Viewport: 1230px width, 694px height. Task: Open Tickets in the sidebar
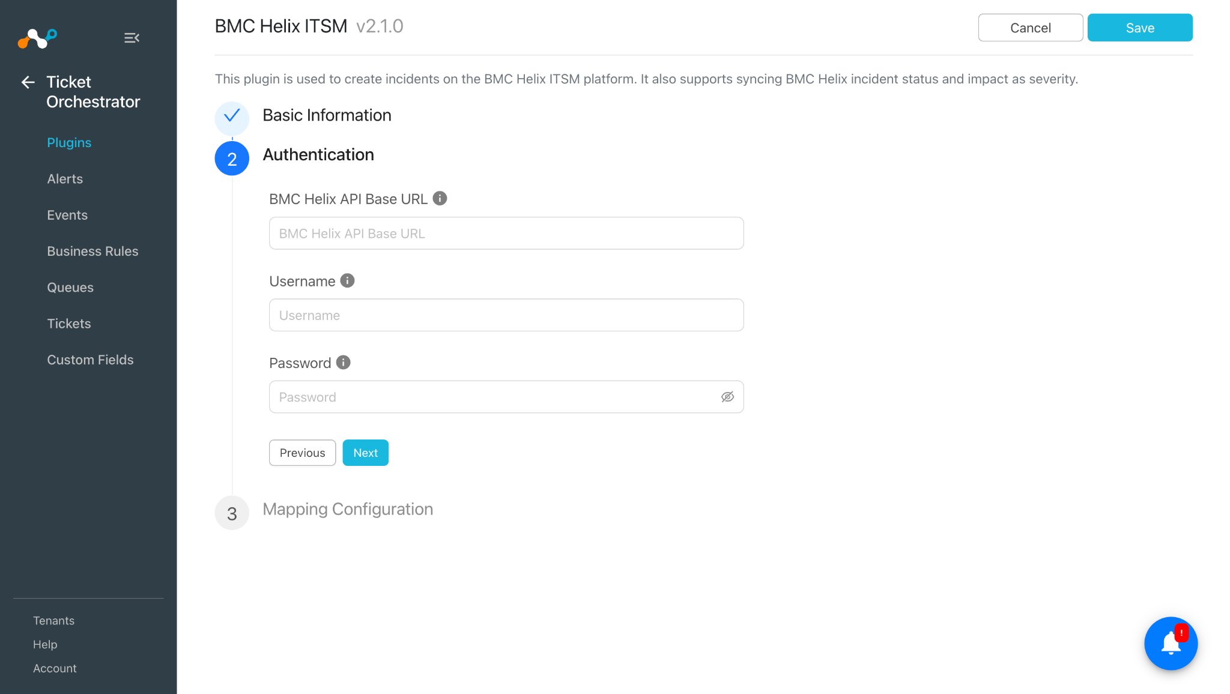[69, 324]
